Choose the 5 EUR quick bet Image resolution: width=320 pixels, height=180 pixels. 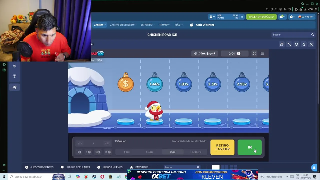point(97,152)
